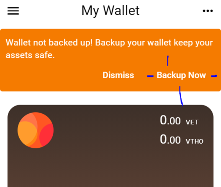Select the My Wallet title
This screenshot has height=187, width=221.
point(110,10)
